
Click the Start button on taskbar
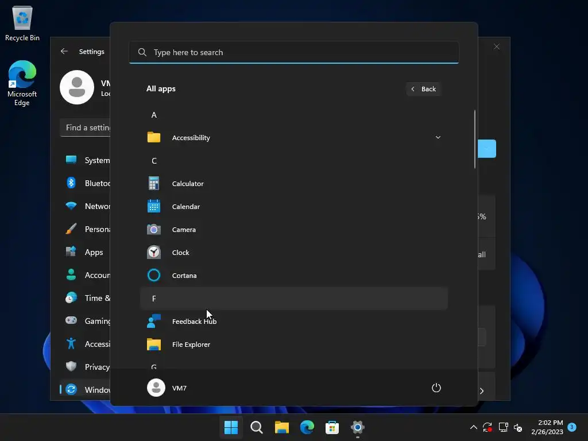tap(231, 427)
